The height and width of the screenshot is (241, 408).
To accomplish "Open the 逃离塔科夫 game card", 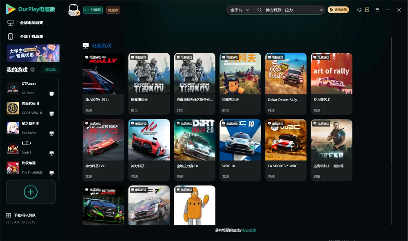I will click(x=149, y=84).
